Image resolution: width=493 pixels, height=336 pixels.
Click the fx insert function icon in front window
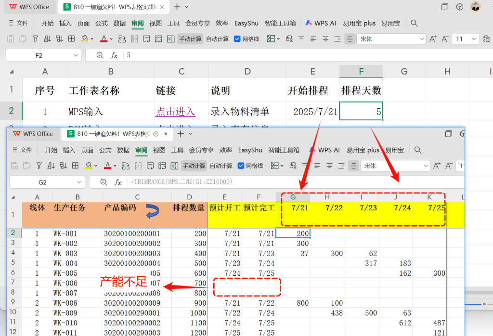[x=117, y=182]
